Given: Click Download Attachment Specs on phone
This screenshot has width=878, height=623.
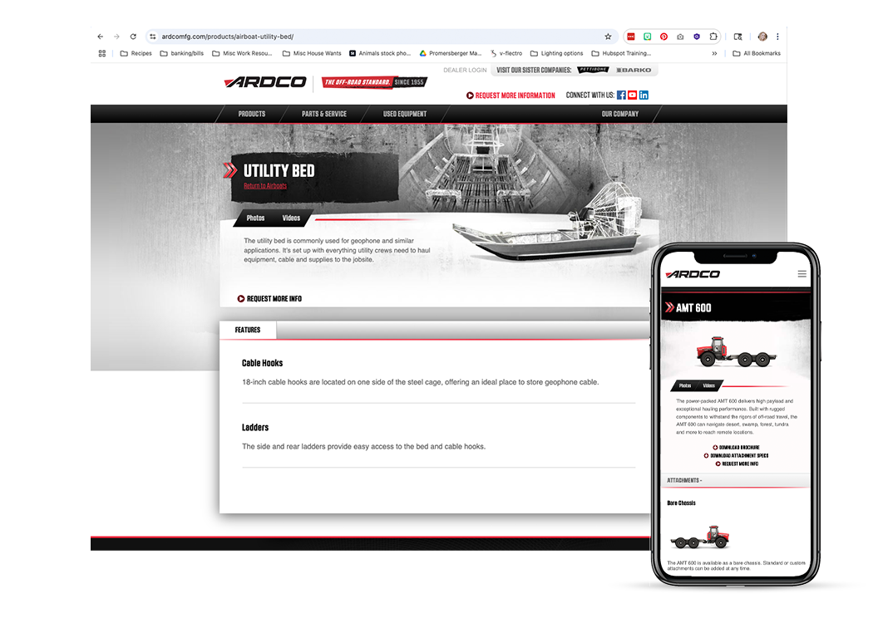Looking at the screenshot, I should click(736, 456).
